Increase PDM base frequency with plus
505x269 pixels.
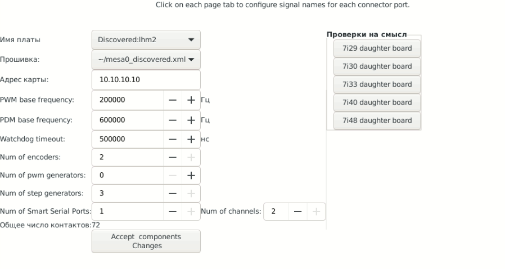[x=191, y=120]
